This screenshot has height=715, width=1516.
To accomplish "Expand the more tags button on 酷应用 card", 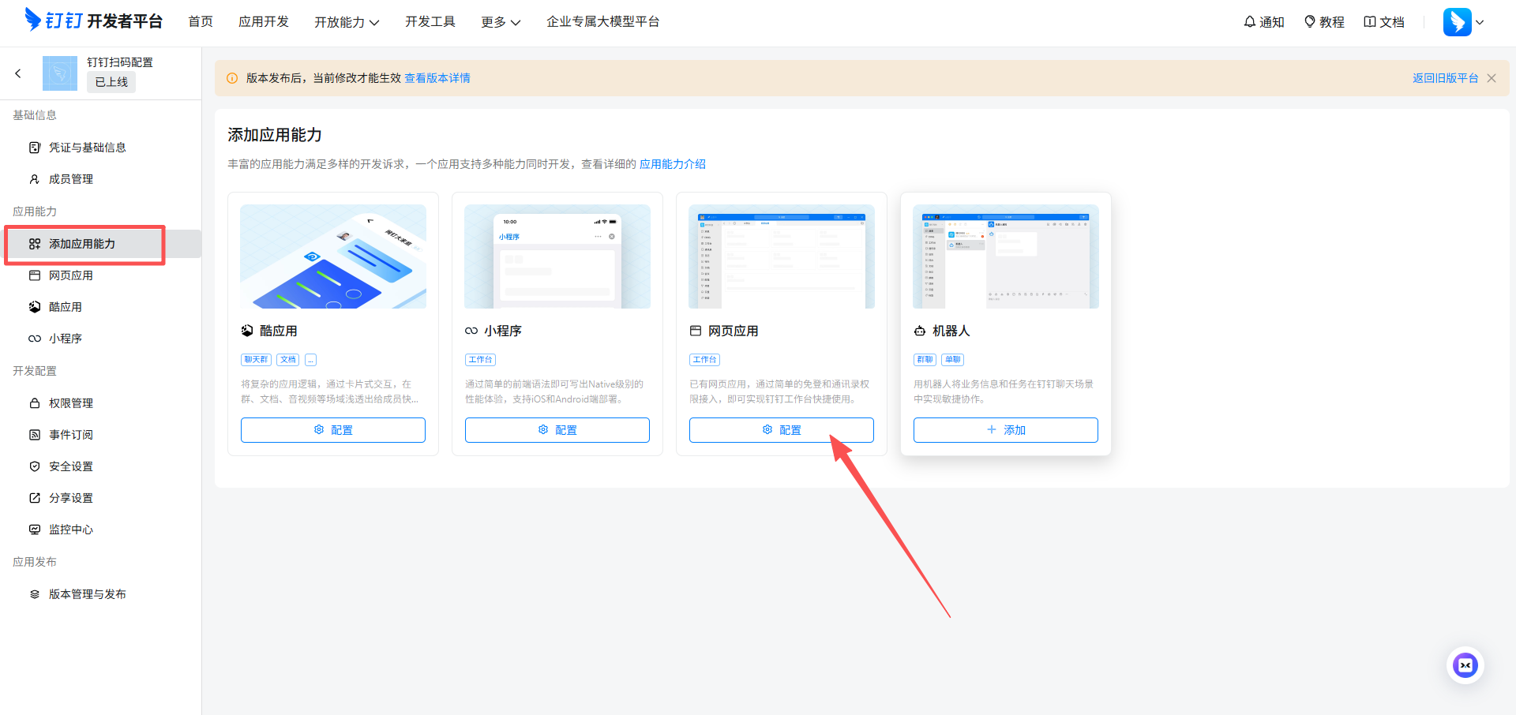I will [x=311, y=360].
